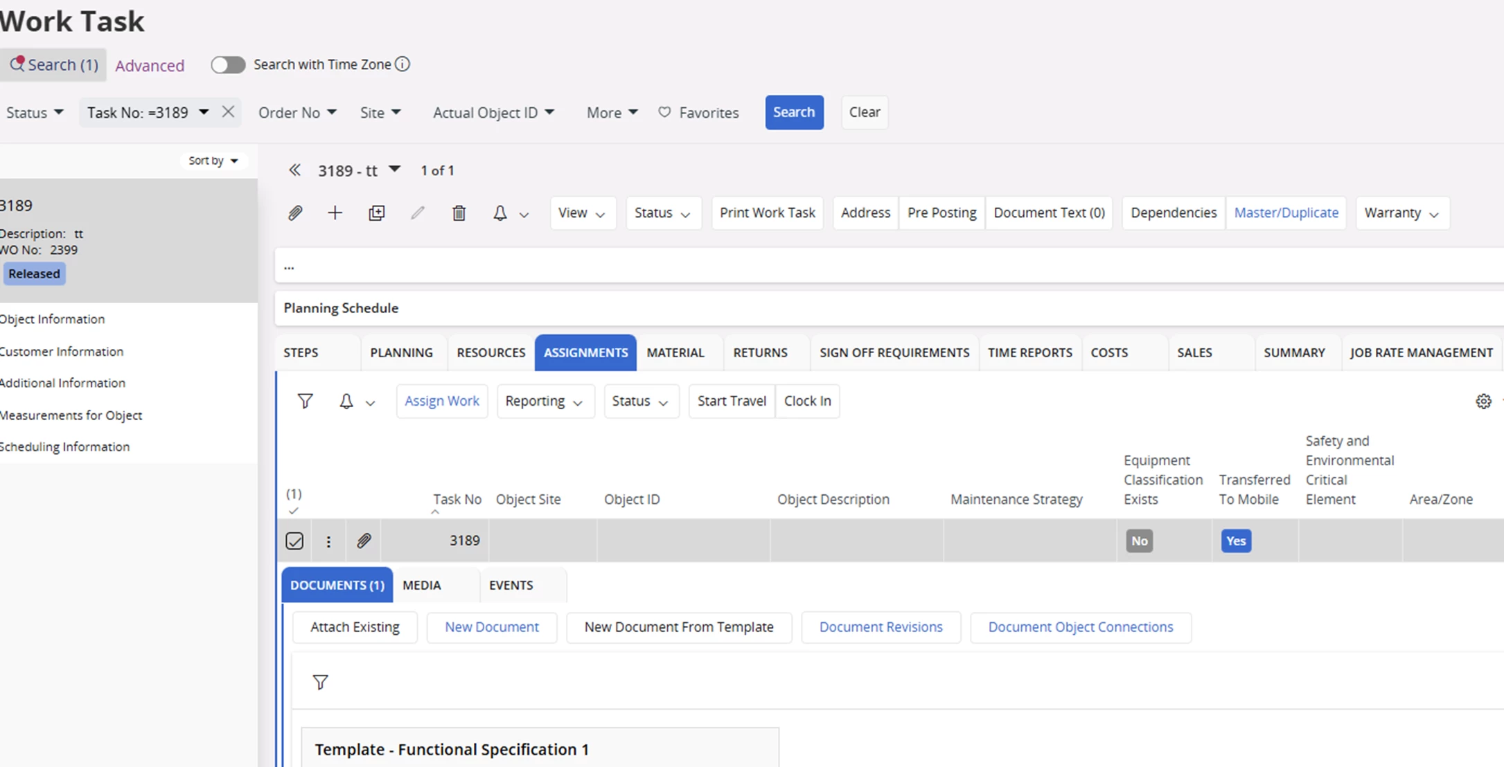Expand the Reporting dropdown in Assignments
The image size is (1504, 767).
click(545, 401)
